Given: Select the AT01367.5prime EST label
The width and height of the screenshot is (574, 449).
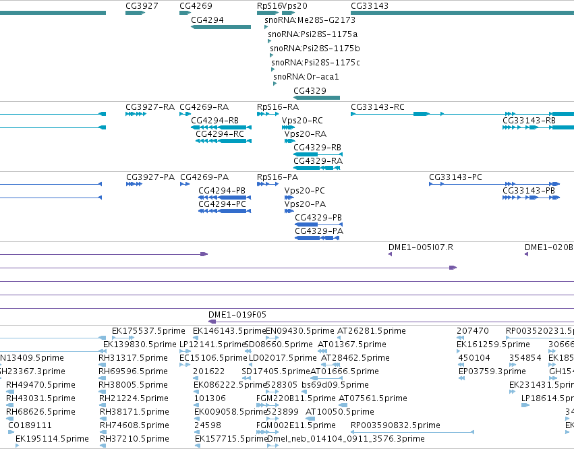Looking at the screenshot, I should [x=352, y=345].
